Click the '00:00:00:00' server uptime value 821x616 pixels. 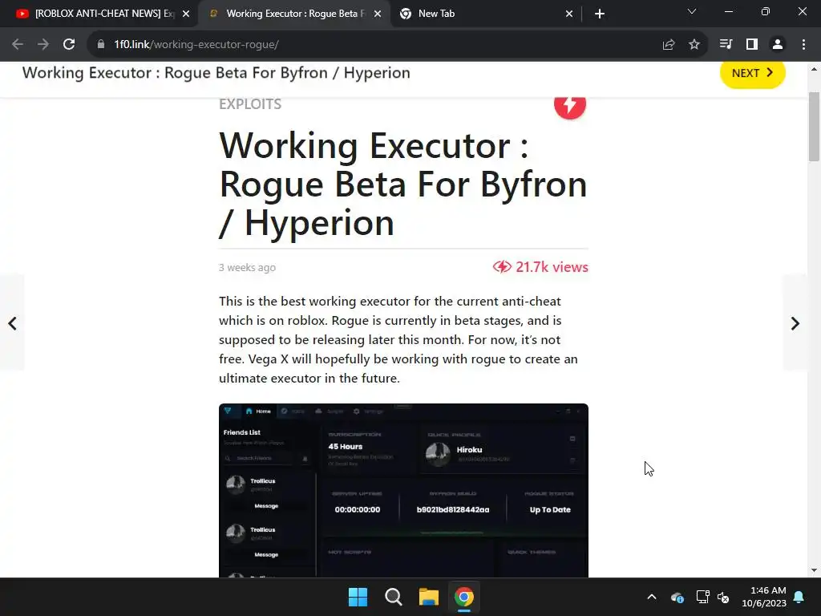pyautogui.click(x=357, y=509)
